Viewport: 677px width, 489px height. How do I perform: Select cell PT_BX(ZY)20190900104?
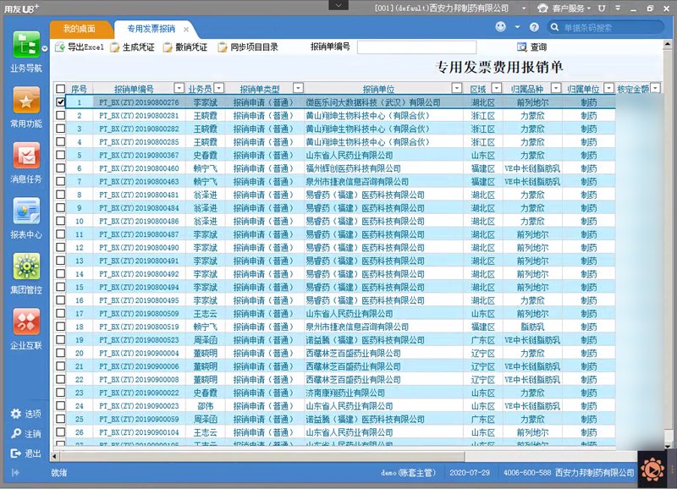point(139,432)
